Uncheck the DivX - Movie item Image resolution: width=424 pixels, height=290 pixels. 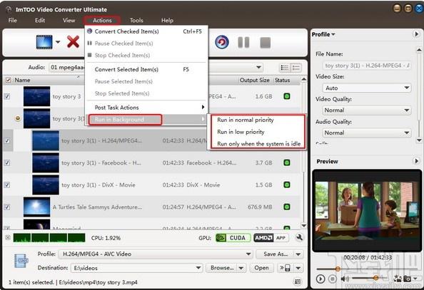click(7, 185)
